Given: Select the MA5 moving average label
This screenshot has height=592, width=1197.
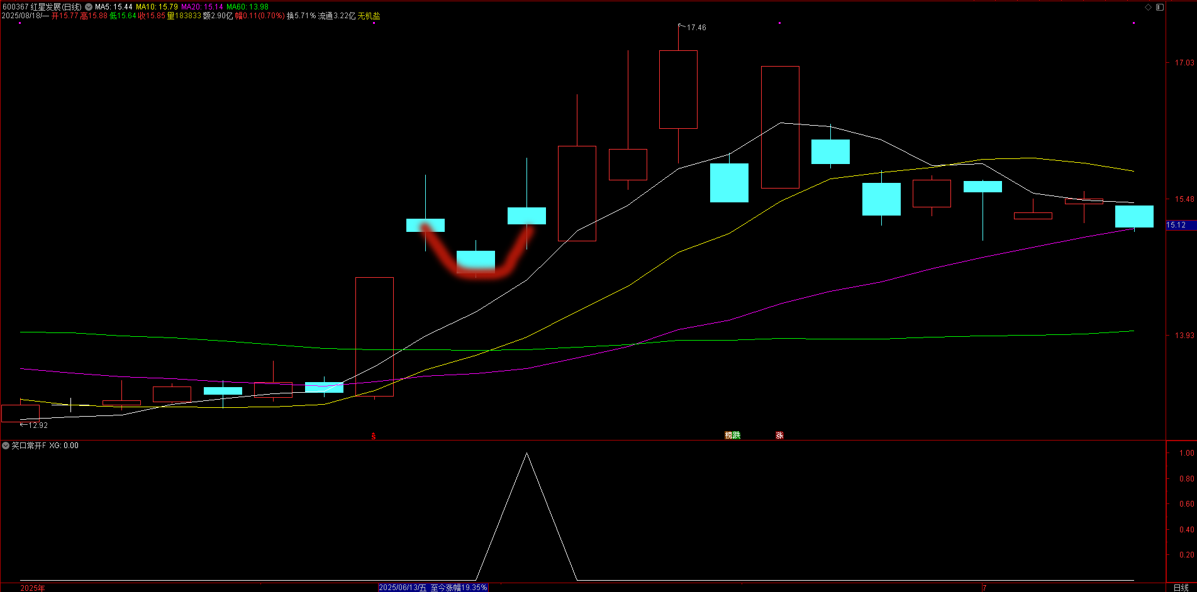Looking at the screenshot, I should pyautogui.click(x=113, y=7).
